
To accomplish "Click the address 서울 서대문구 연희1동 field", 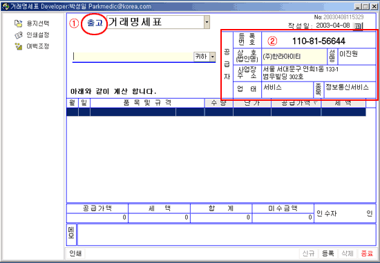I will tap(319, 73).
